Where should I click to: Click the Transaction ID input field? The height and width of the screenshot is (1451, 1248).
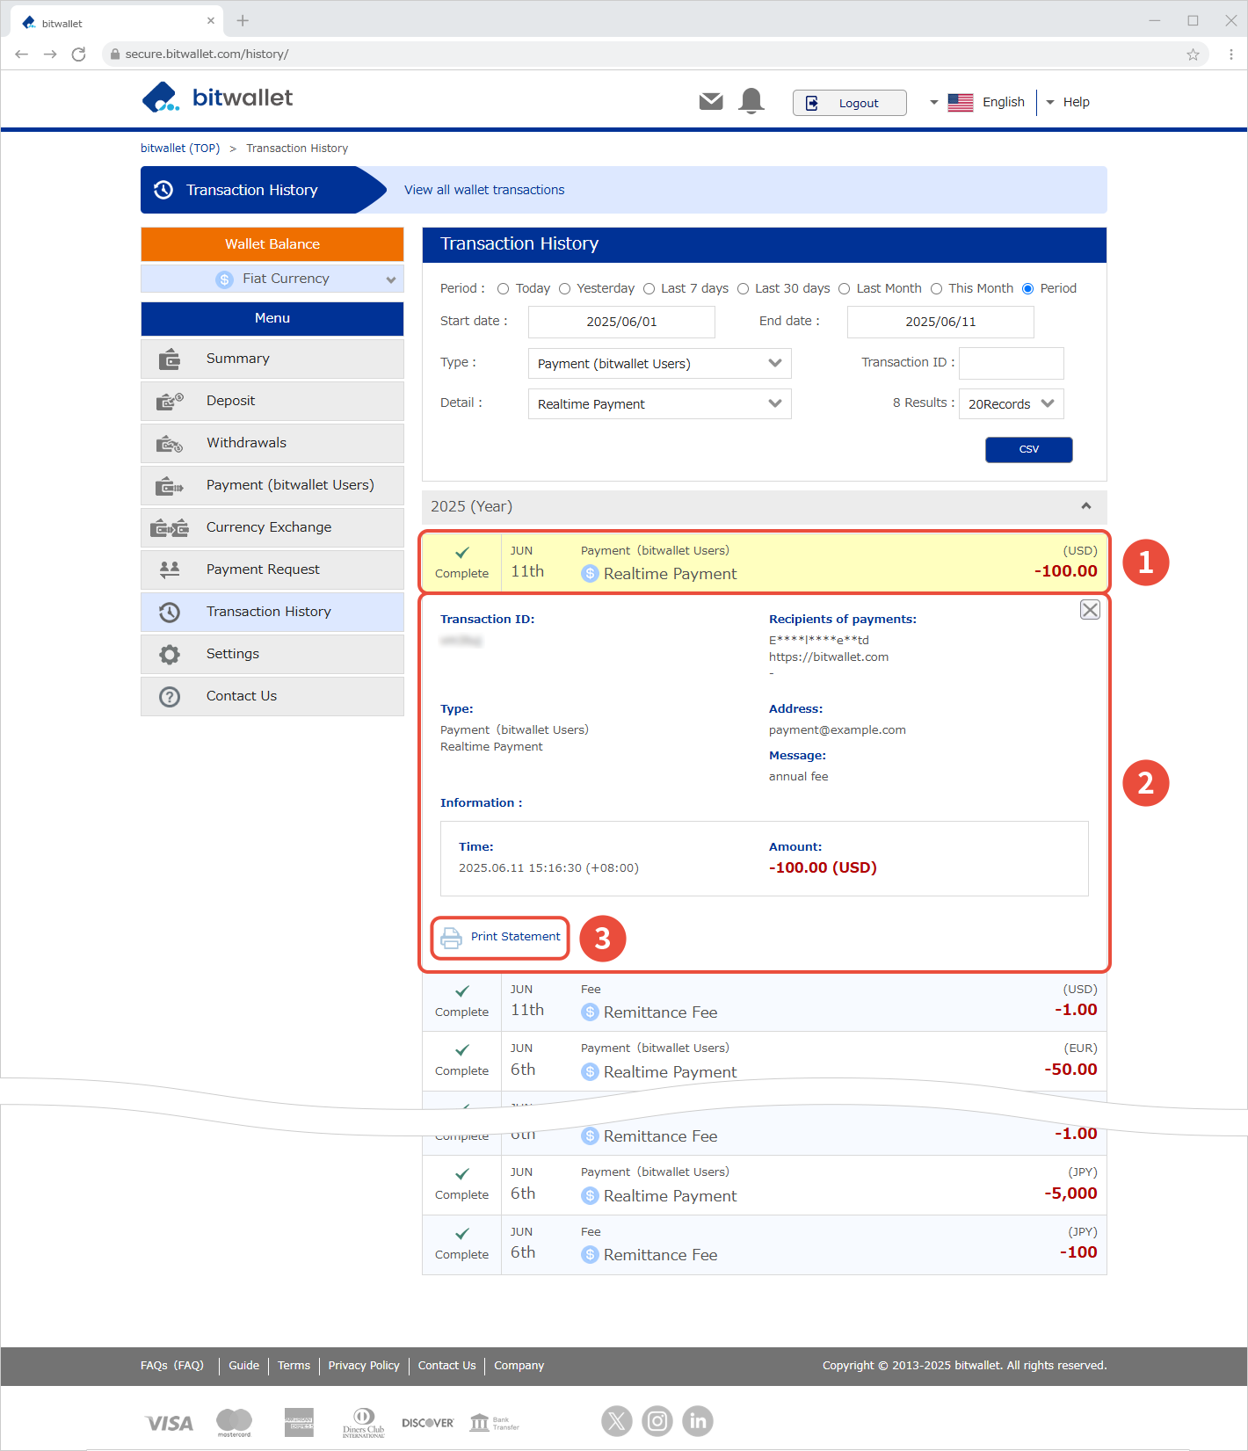tap(1011, 363)
